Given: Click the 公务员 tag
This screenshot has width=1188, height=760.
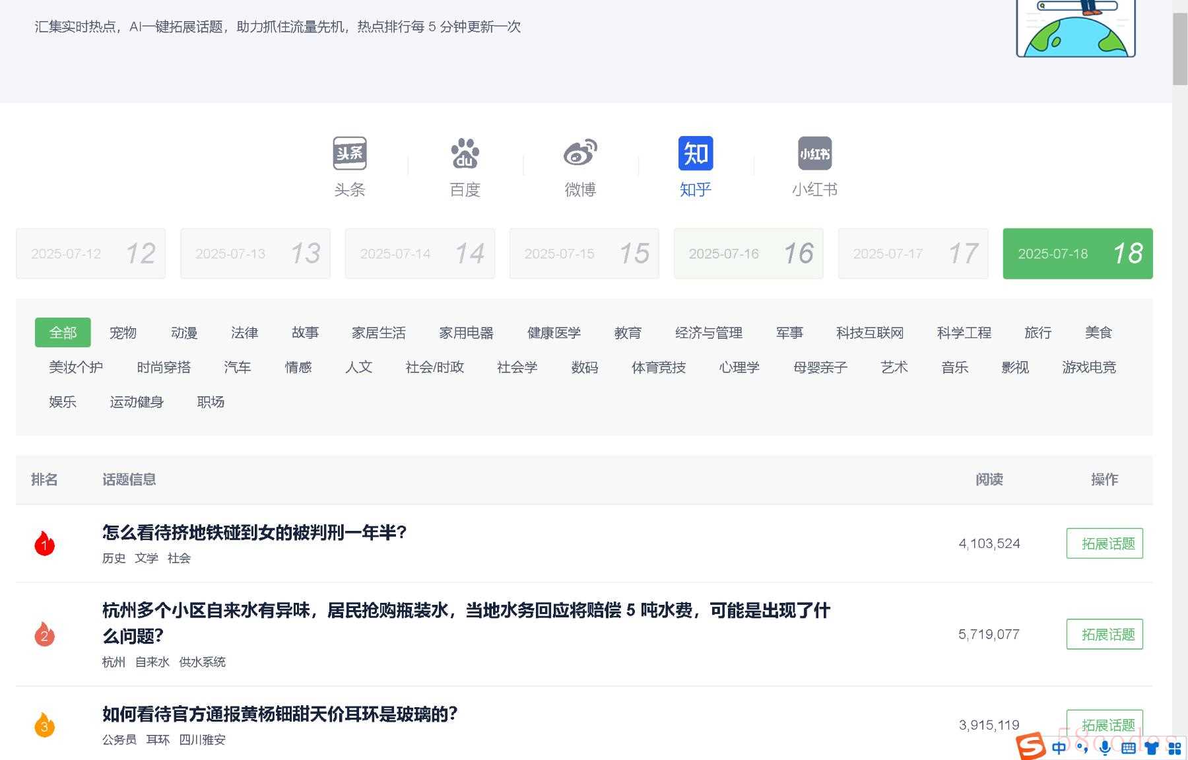Looking at the screenshot, I should click(x=119, y=740).
